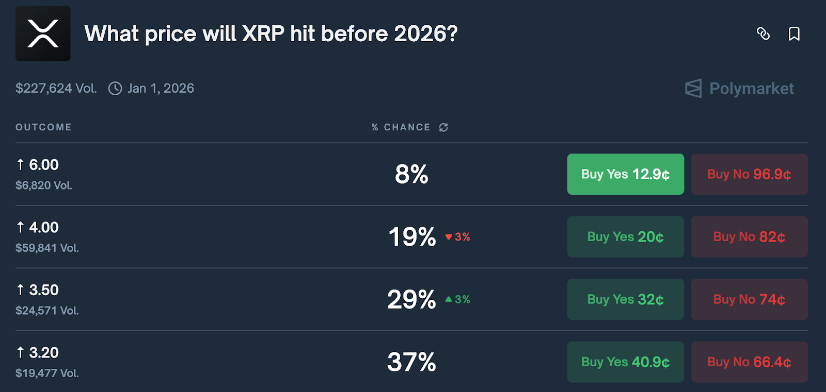The image size is (826, 392).
Task: Click the % Chance column header
Action: click(x=401, y=127)
